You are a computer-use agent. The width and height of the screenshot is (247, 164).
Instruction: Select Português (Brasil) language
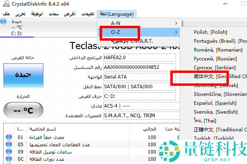tap(220, 41)
